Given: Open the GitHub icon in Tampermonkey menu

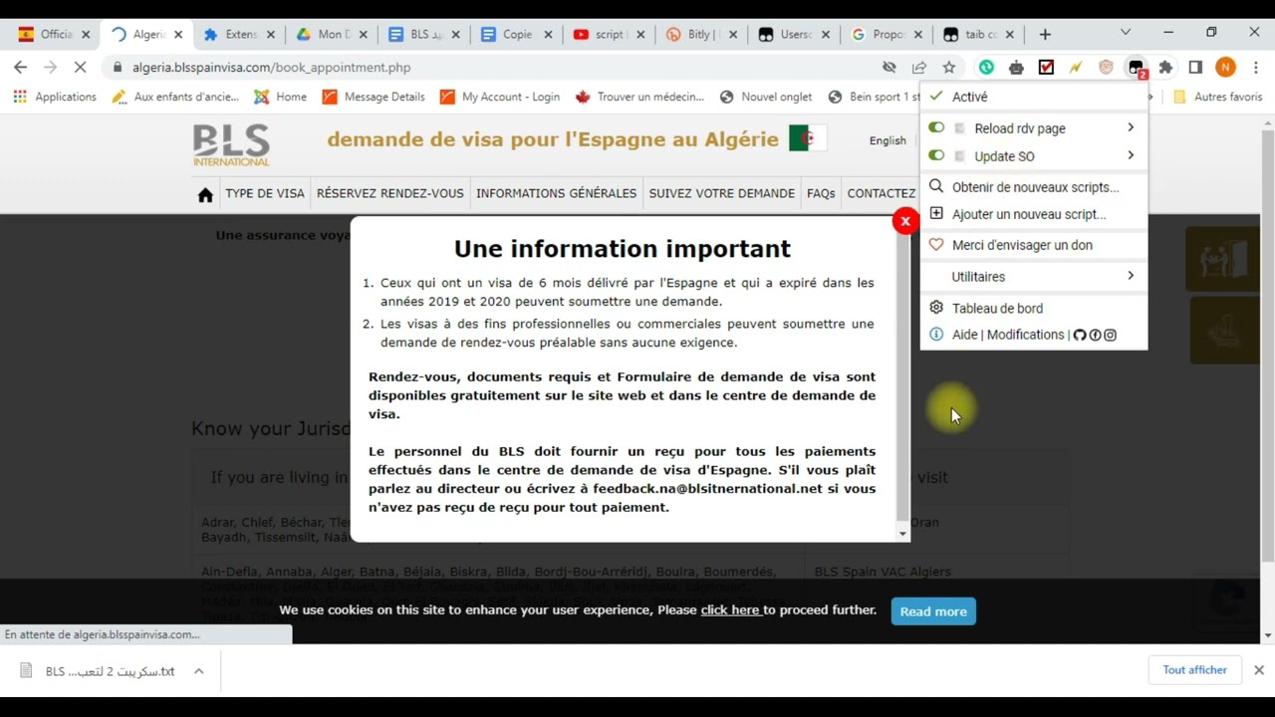Looking at the screenshot, I should [x=1080, y=335].
